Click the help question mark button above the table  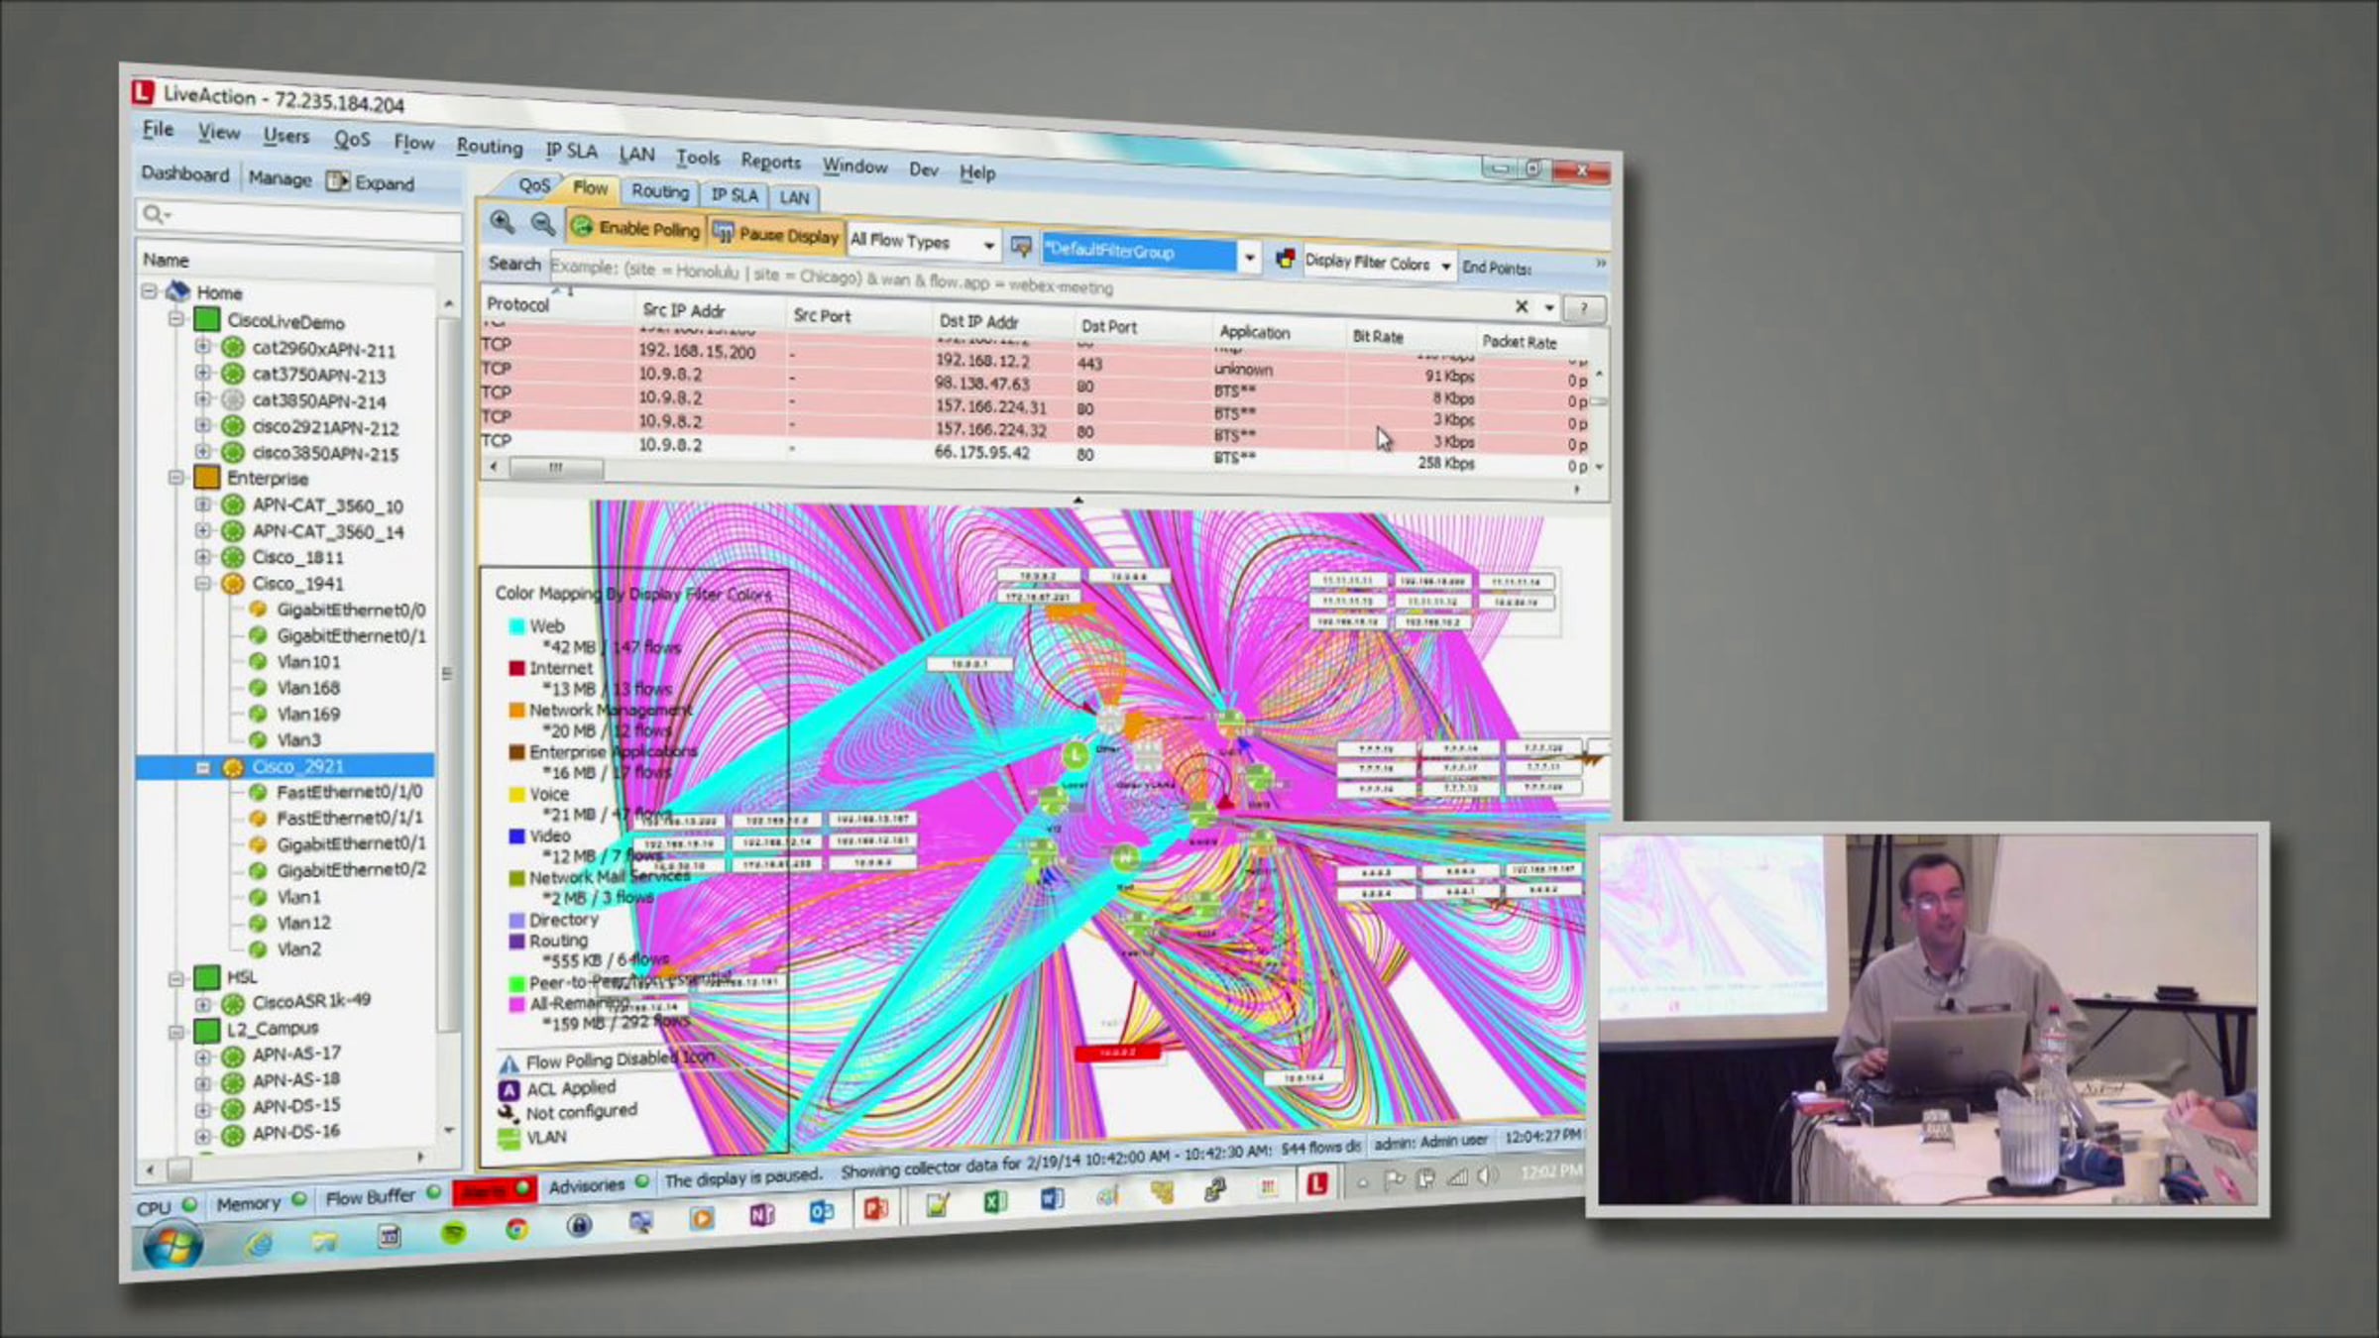tap(1583, 308)
